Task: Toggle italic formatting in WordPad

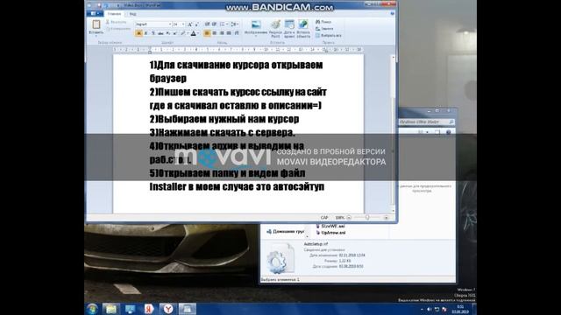Action: [146, 33]
